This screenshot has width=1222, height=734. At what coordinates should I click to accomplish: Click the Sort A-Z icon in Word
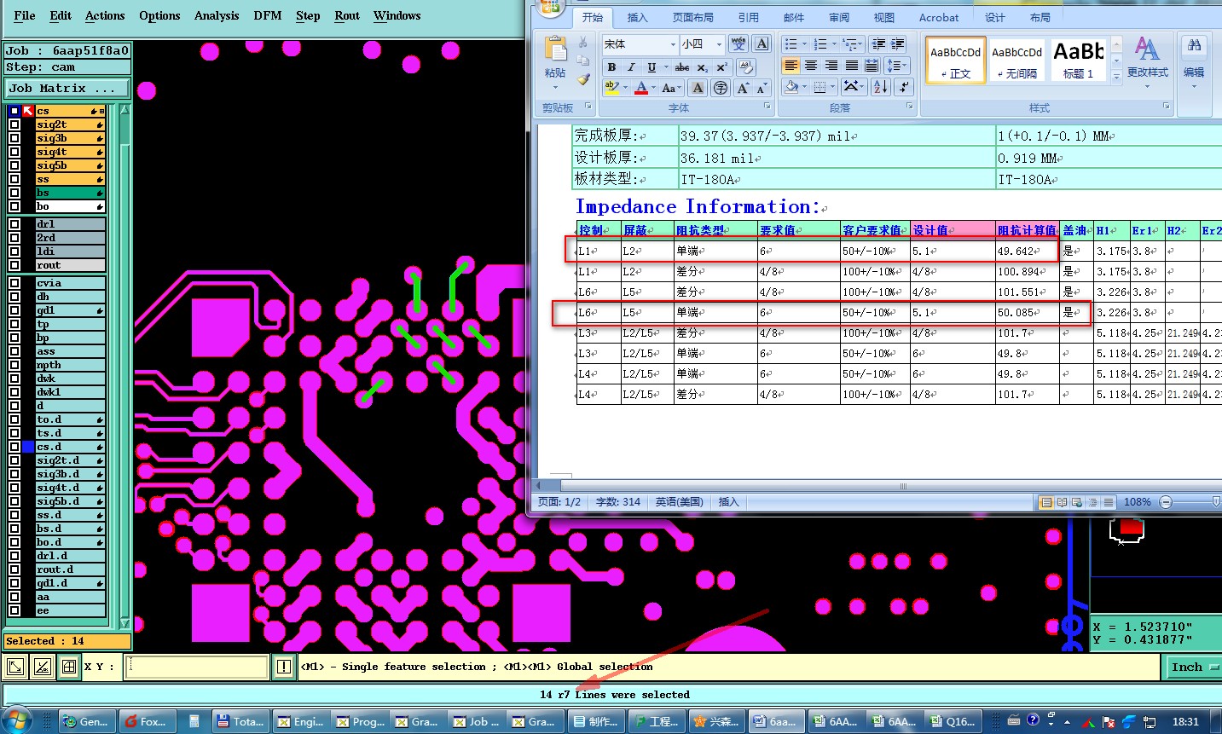[881, 87]
